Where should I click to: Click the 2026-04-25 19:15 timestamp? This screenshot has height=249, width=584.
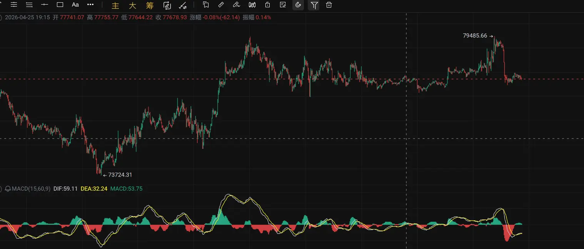click(x=27, y=18)
